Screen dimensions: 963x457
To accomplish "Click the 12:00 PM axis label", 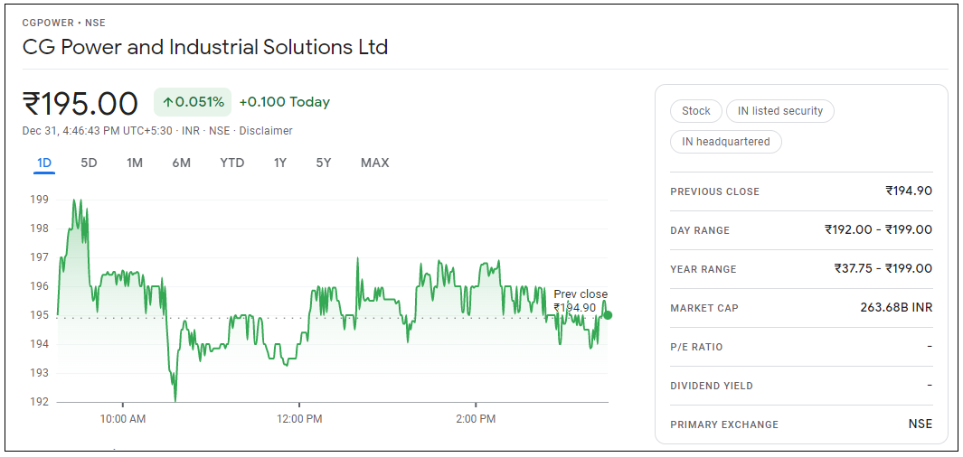I will click(299, 420).
